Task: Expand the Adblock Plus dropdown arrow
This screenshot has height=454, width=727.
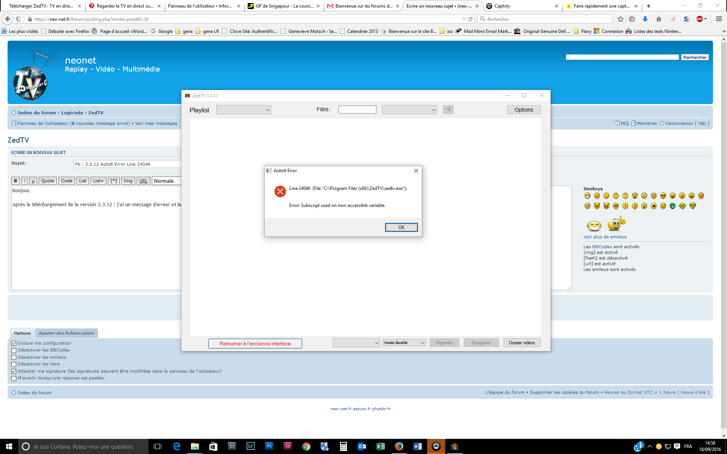Action: (x=705, y=19)
